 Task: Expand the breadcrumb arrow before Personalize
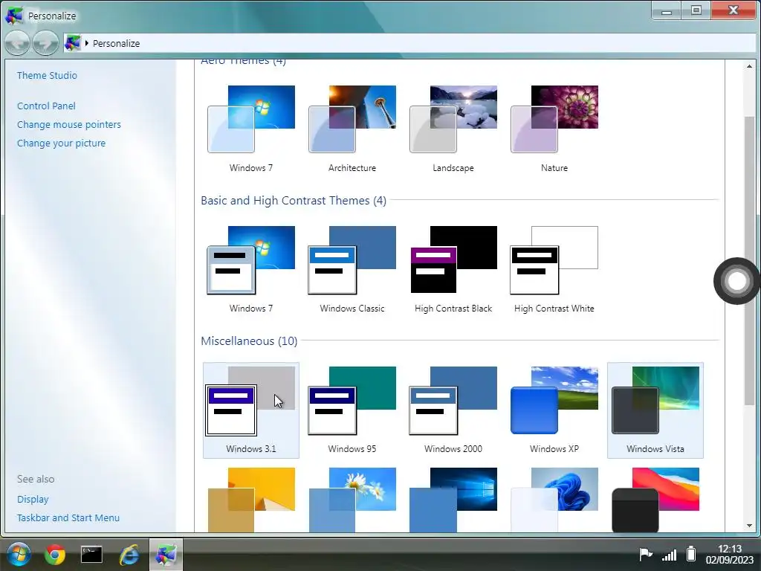click(x=87, y=43)
